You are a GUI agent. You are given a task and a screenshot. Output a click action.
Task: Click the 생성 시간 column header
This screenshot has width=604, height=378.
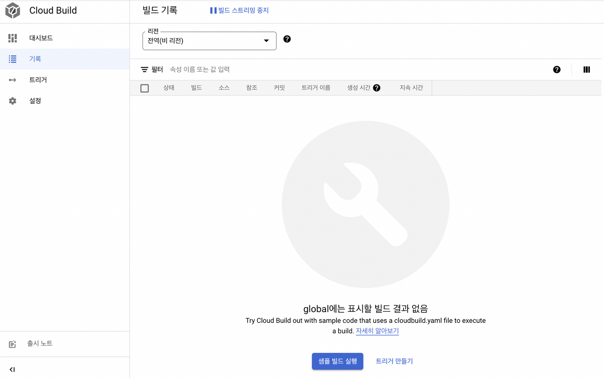(x=359, y=88)
